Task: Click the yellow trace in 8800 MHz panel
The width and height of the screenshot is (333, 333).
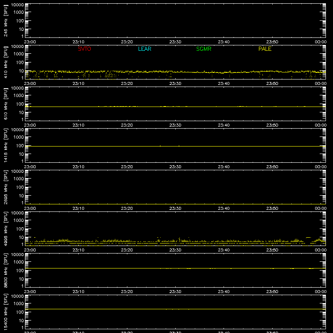Action: pyautogui.click(x=175, y=268)
